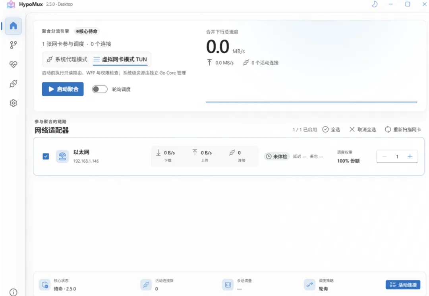Click the 192.168.1.146 IP address text
This screenshot has width=429, height=296.
86,161
